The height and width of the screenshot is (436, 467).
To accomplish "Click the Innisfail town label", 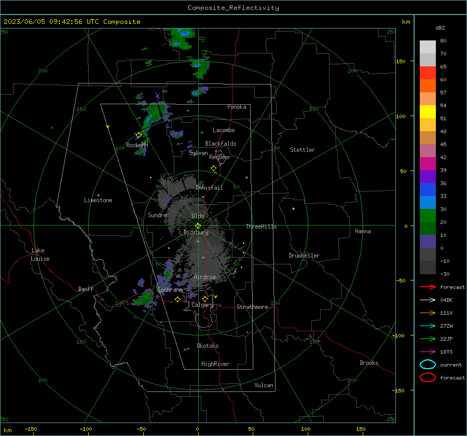I will pyautogui.click(x=209, y=188).
